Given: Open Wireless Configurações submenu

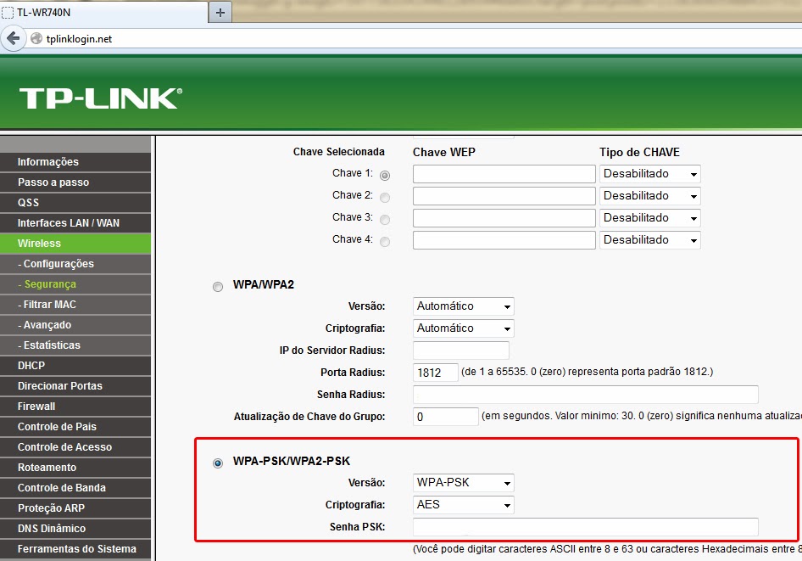Looking at the screenshot, I should [75, 264].
